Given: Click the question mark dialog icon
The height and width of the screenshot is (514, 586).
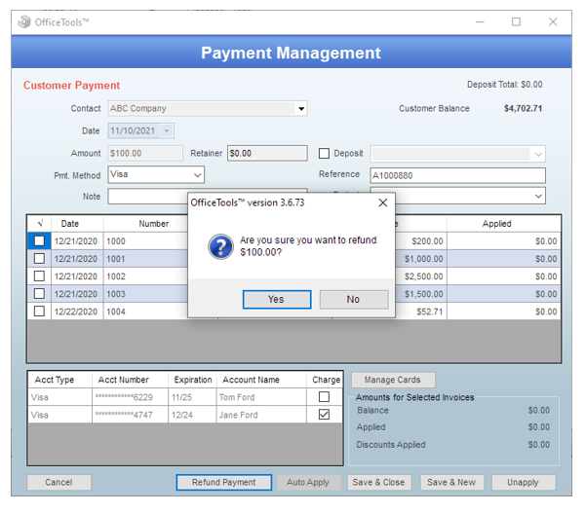Looking at the screenshot, I should pyautogui.click(x=220, y=246).
